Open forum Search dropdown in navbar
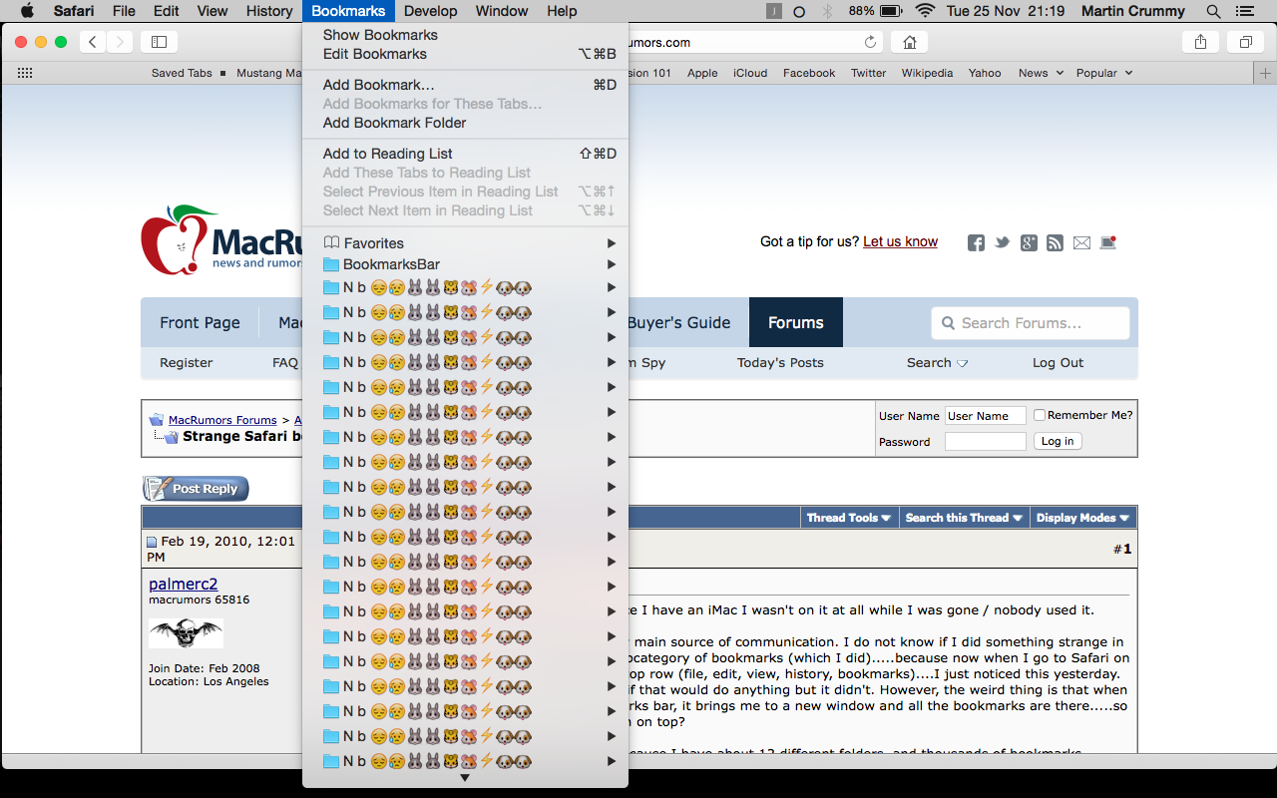 point(937,363)
